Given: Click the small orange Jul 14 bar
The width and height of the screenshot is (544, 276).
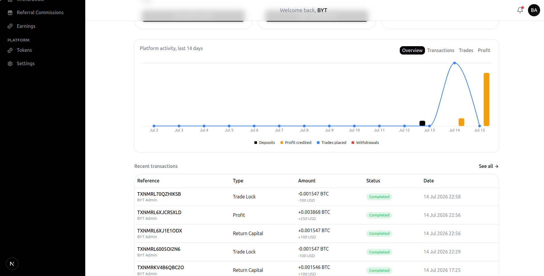Looking at the screenshot, I should 461,122.
